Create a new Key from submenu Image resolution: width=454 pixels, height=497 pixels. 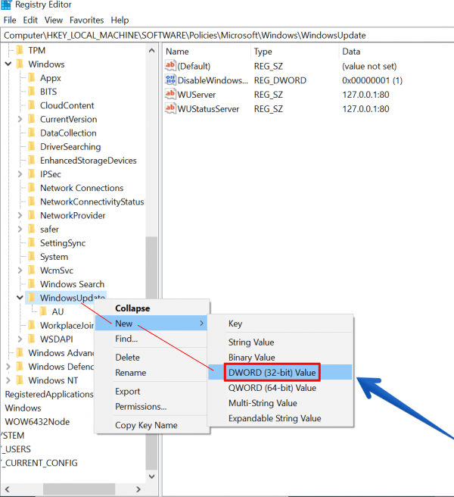click(280, 324)
